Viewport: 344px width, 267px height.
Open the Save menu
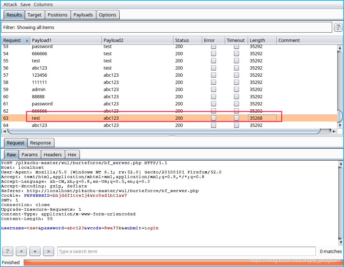point(25,4)
